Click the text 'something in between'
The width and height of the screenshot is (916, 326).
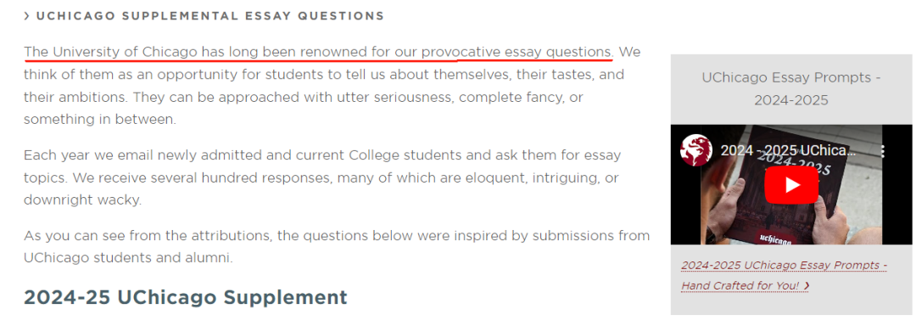coord(99,119)
